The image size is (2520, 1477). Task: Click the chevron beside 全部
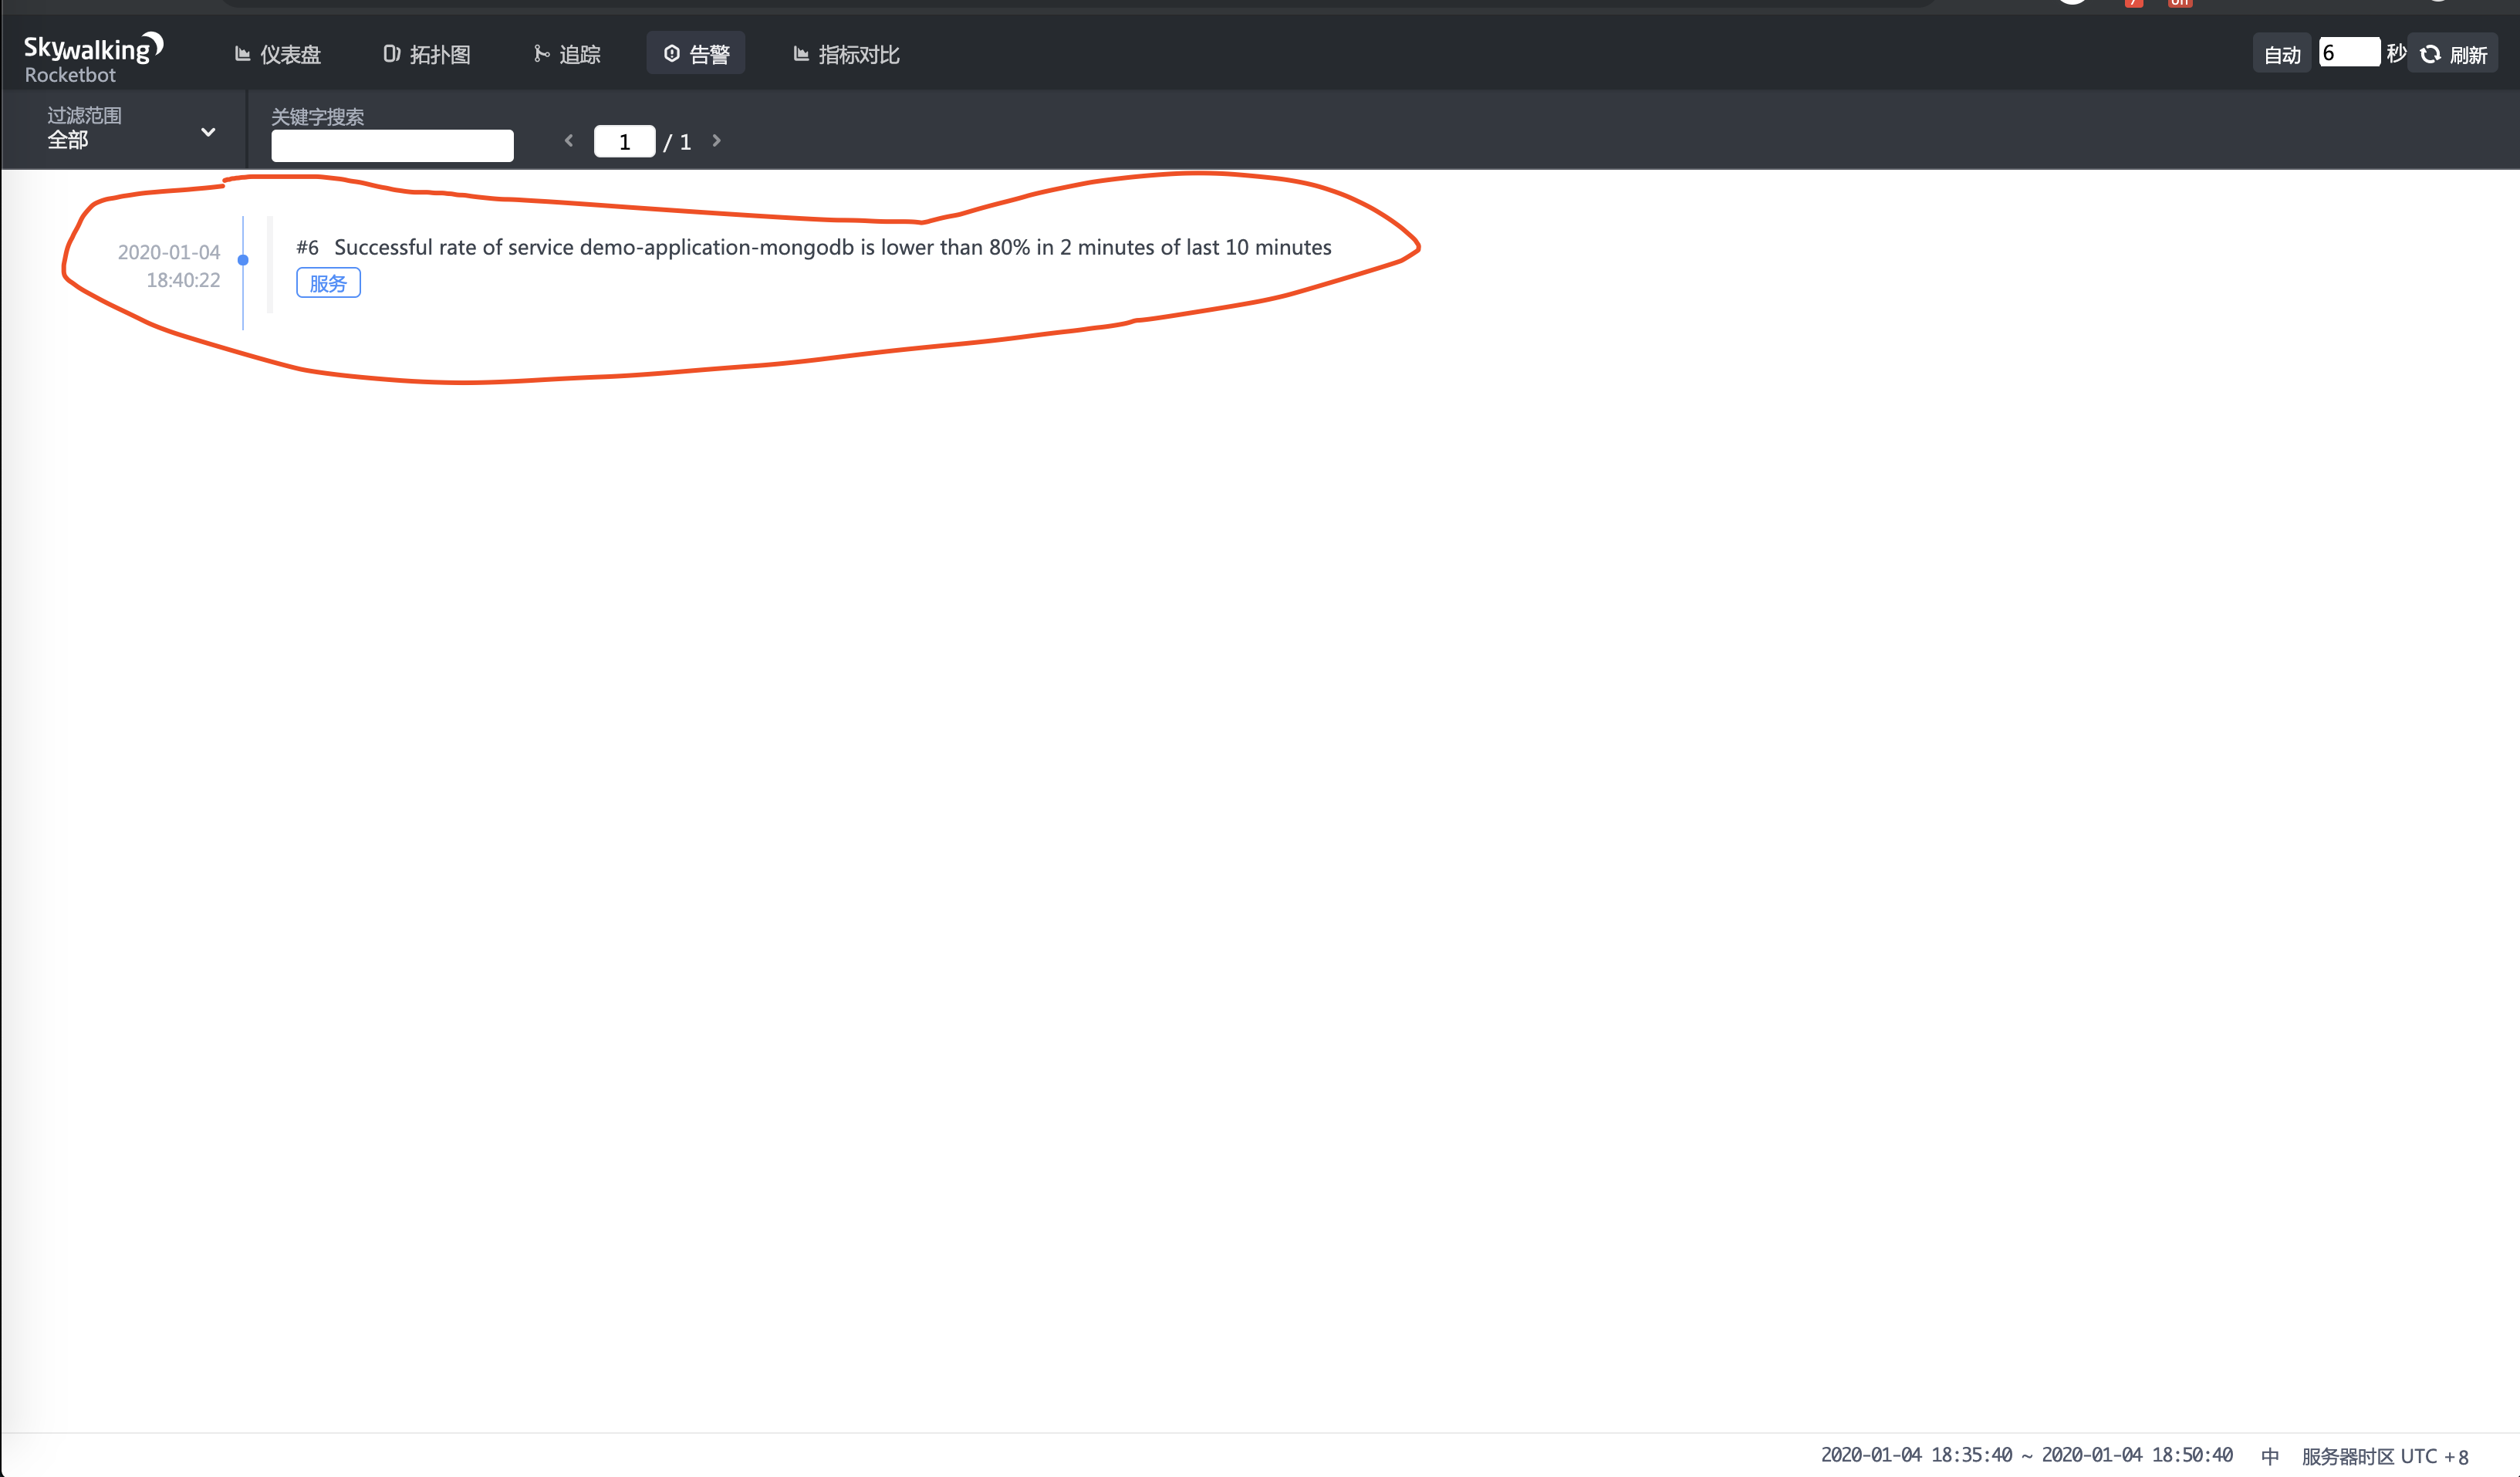pyautogui.click(x=208, y=132)
